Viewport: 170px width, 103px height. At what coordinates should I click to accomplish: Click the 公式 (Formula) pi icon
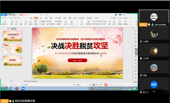tap(82, 22)
